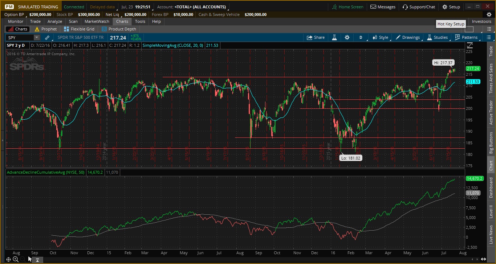The height and width of the screenshot is (264, 496).
Task: Toggle the Live News sidebar panel
Action: point(491,234)
